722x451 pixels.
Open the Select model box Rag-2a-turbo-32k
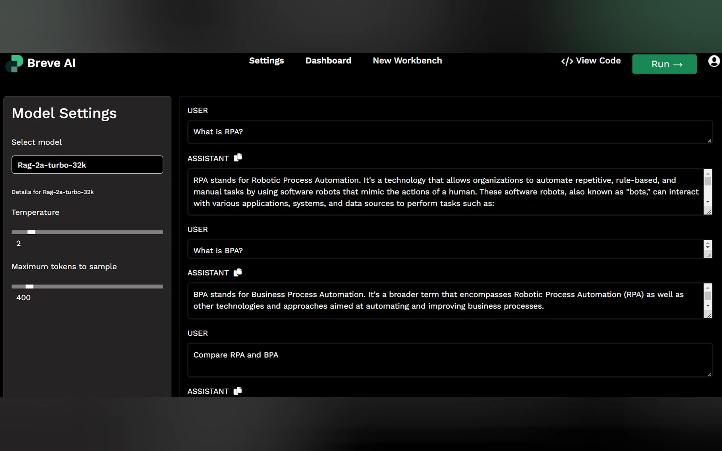pos(87,165)
